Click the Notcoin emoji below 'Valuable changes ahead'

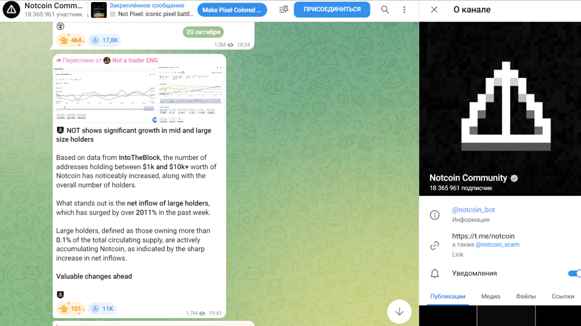coord(60,295)
